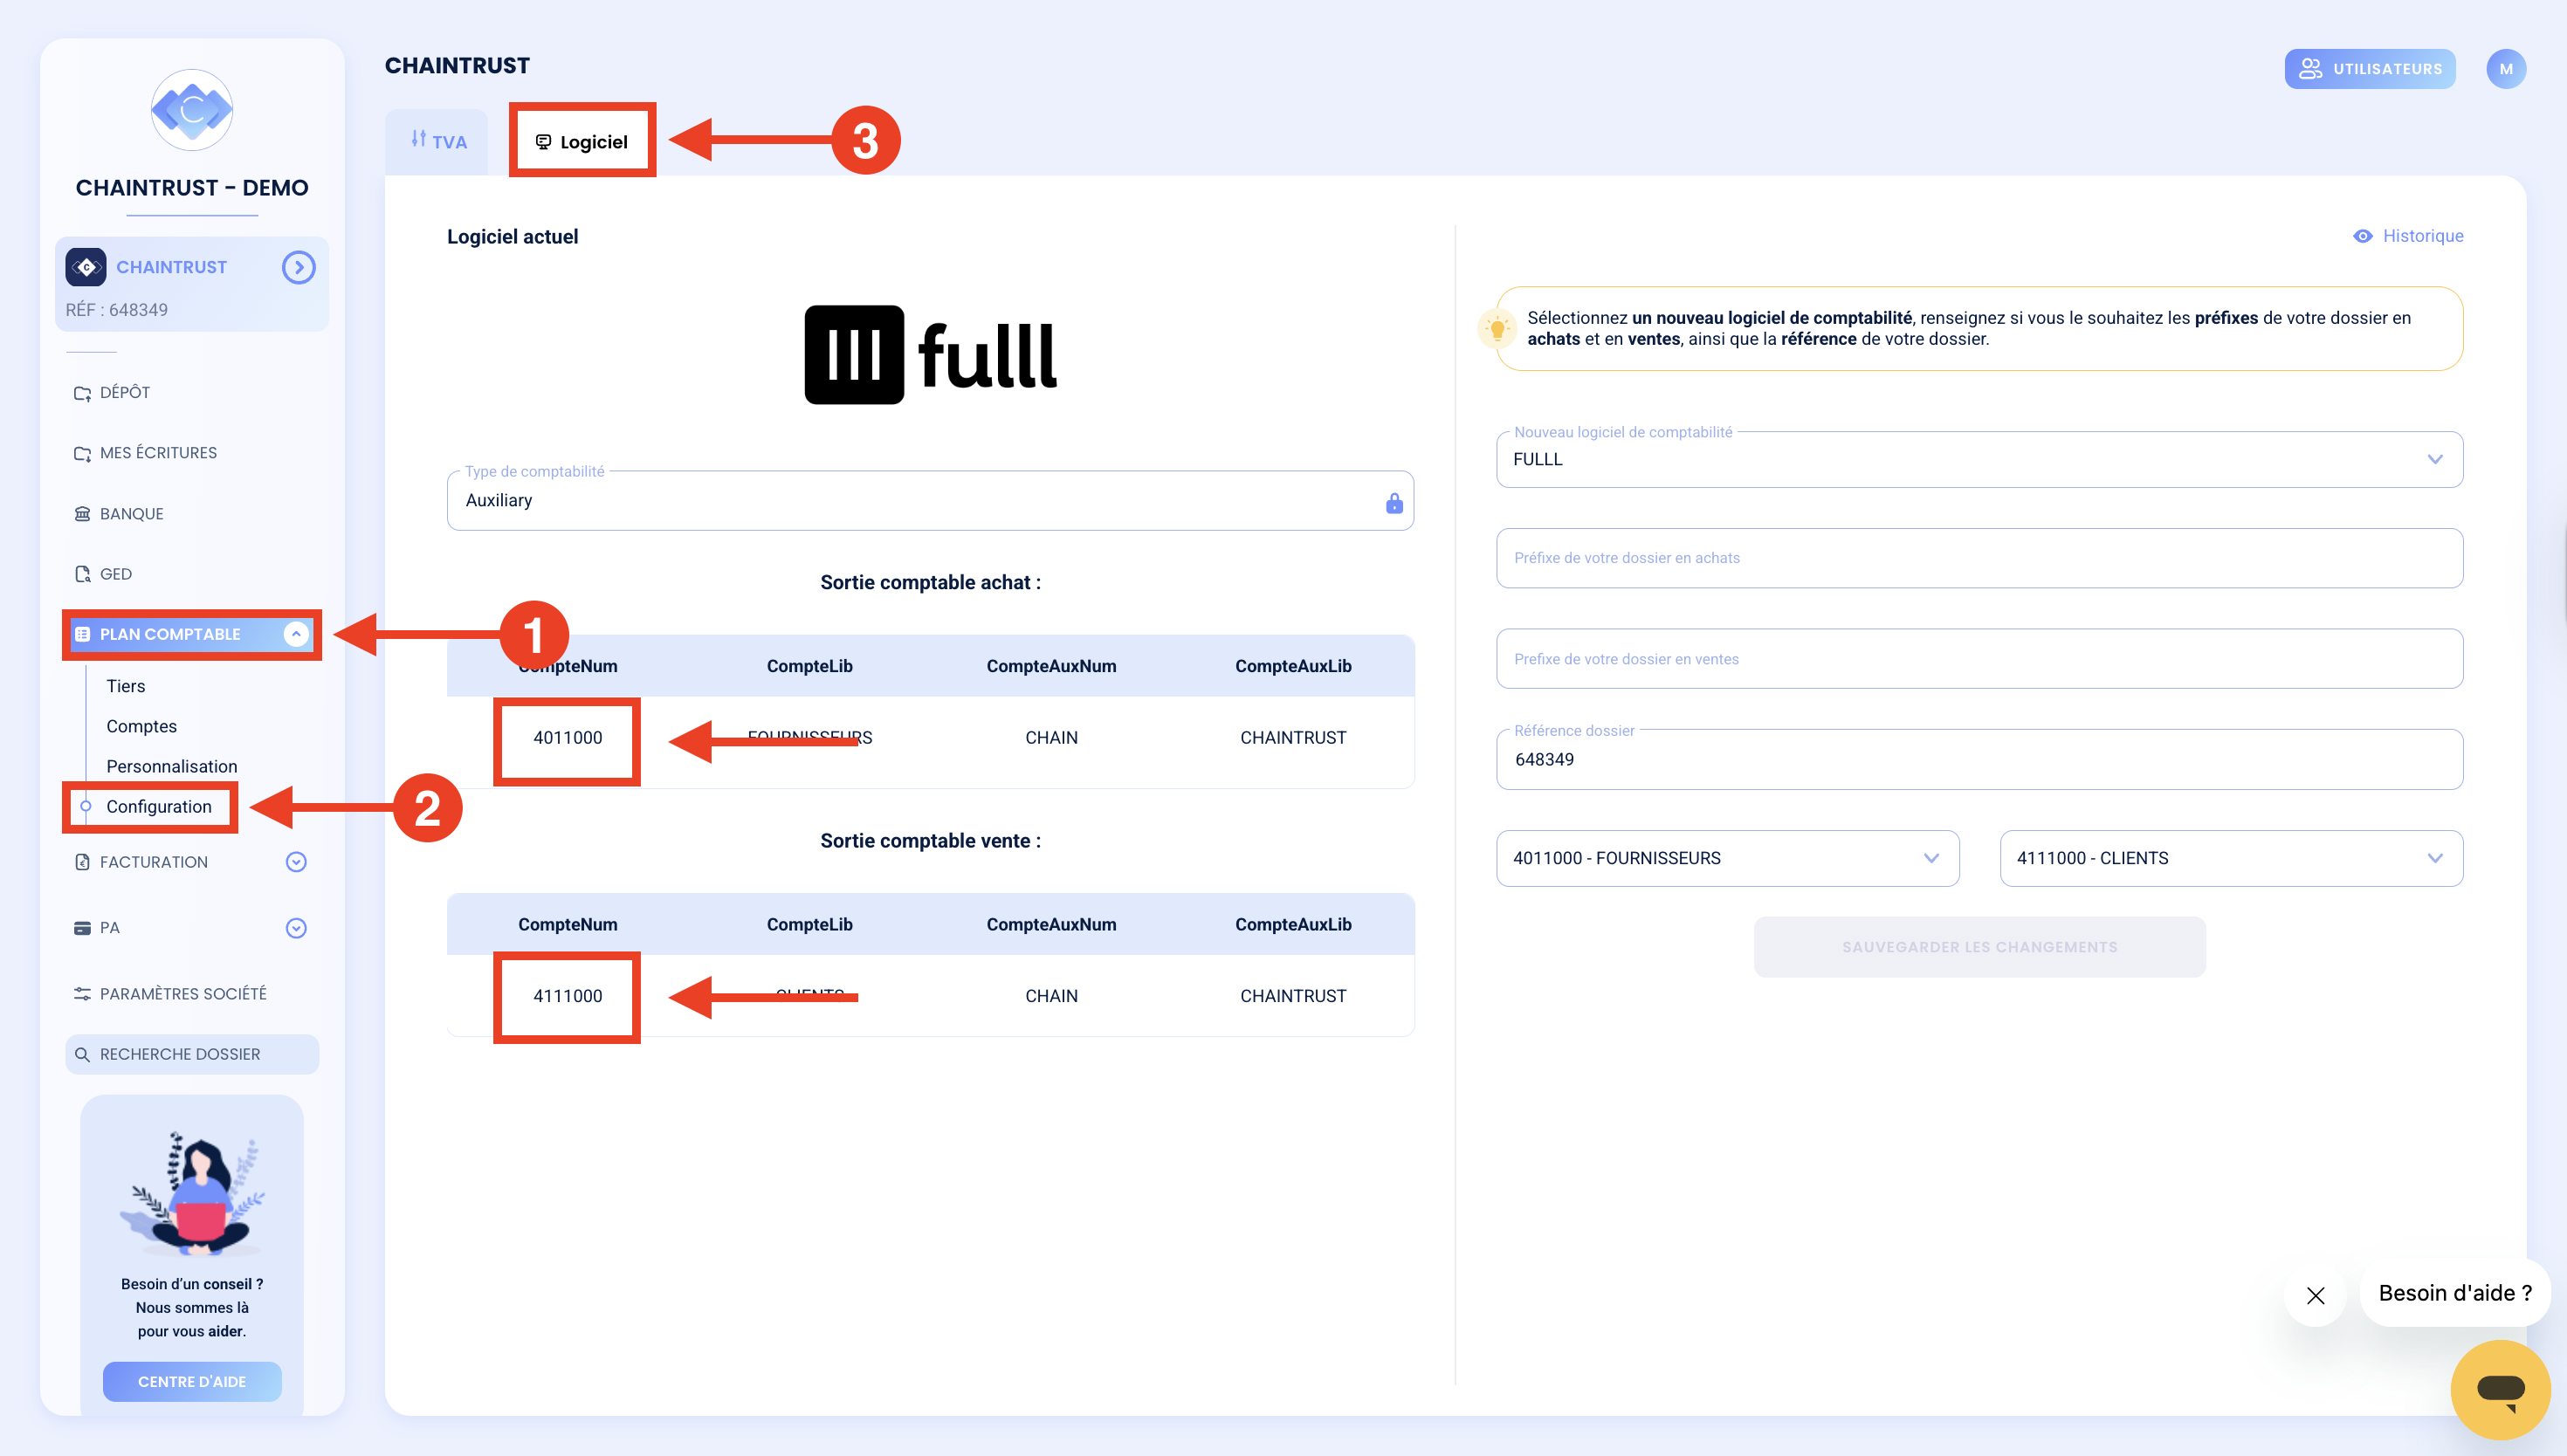The width and height of the screenshot is (2567, 1456).
Task: Click the PARAMÈTRES SOCIÉTÉ sliders icon
Action: [x=82, y=993]
